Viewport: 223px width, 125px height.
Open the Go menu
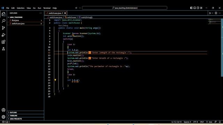pos(34,8)
